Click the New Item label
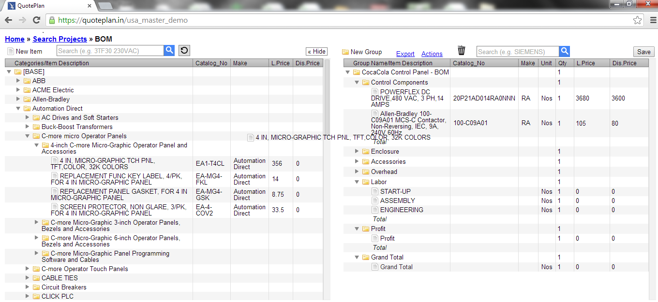This screenshot has width=658, height=302. pos(29,51)
